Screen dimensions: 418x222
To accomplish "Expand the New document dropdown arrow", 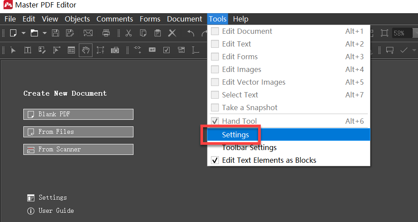I will point(24,33).
